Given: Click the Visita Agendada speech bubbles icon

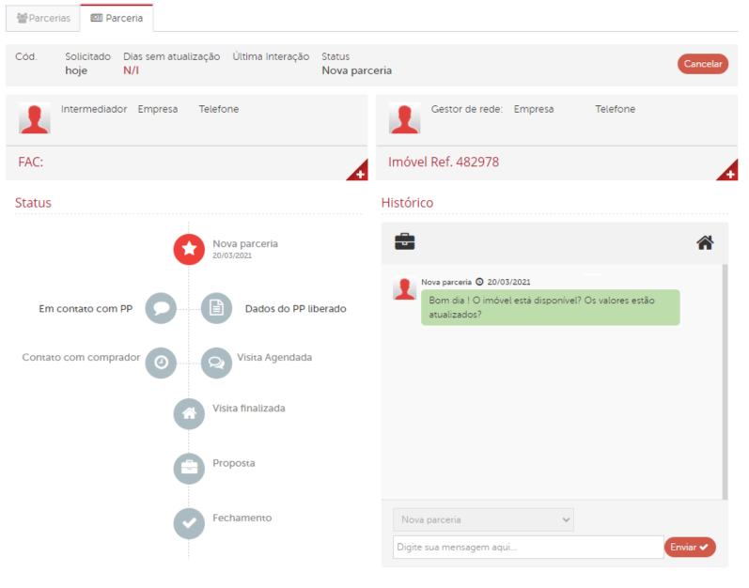Looking at the screenshot, I should point(216,363).
